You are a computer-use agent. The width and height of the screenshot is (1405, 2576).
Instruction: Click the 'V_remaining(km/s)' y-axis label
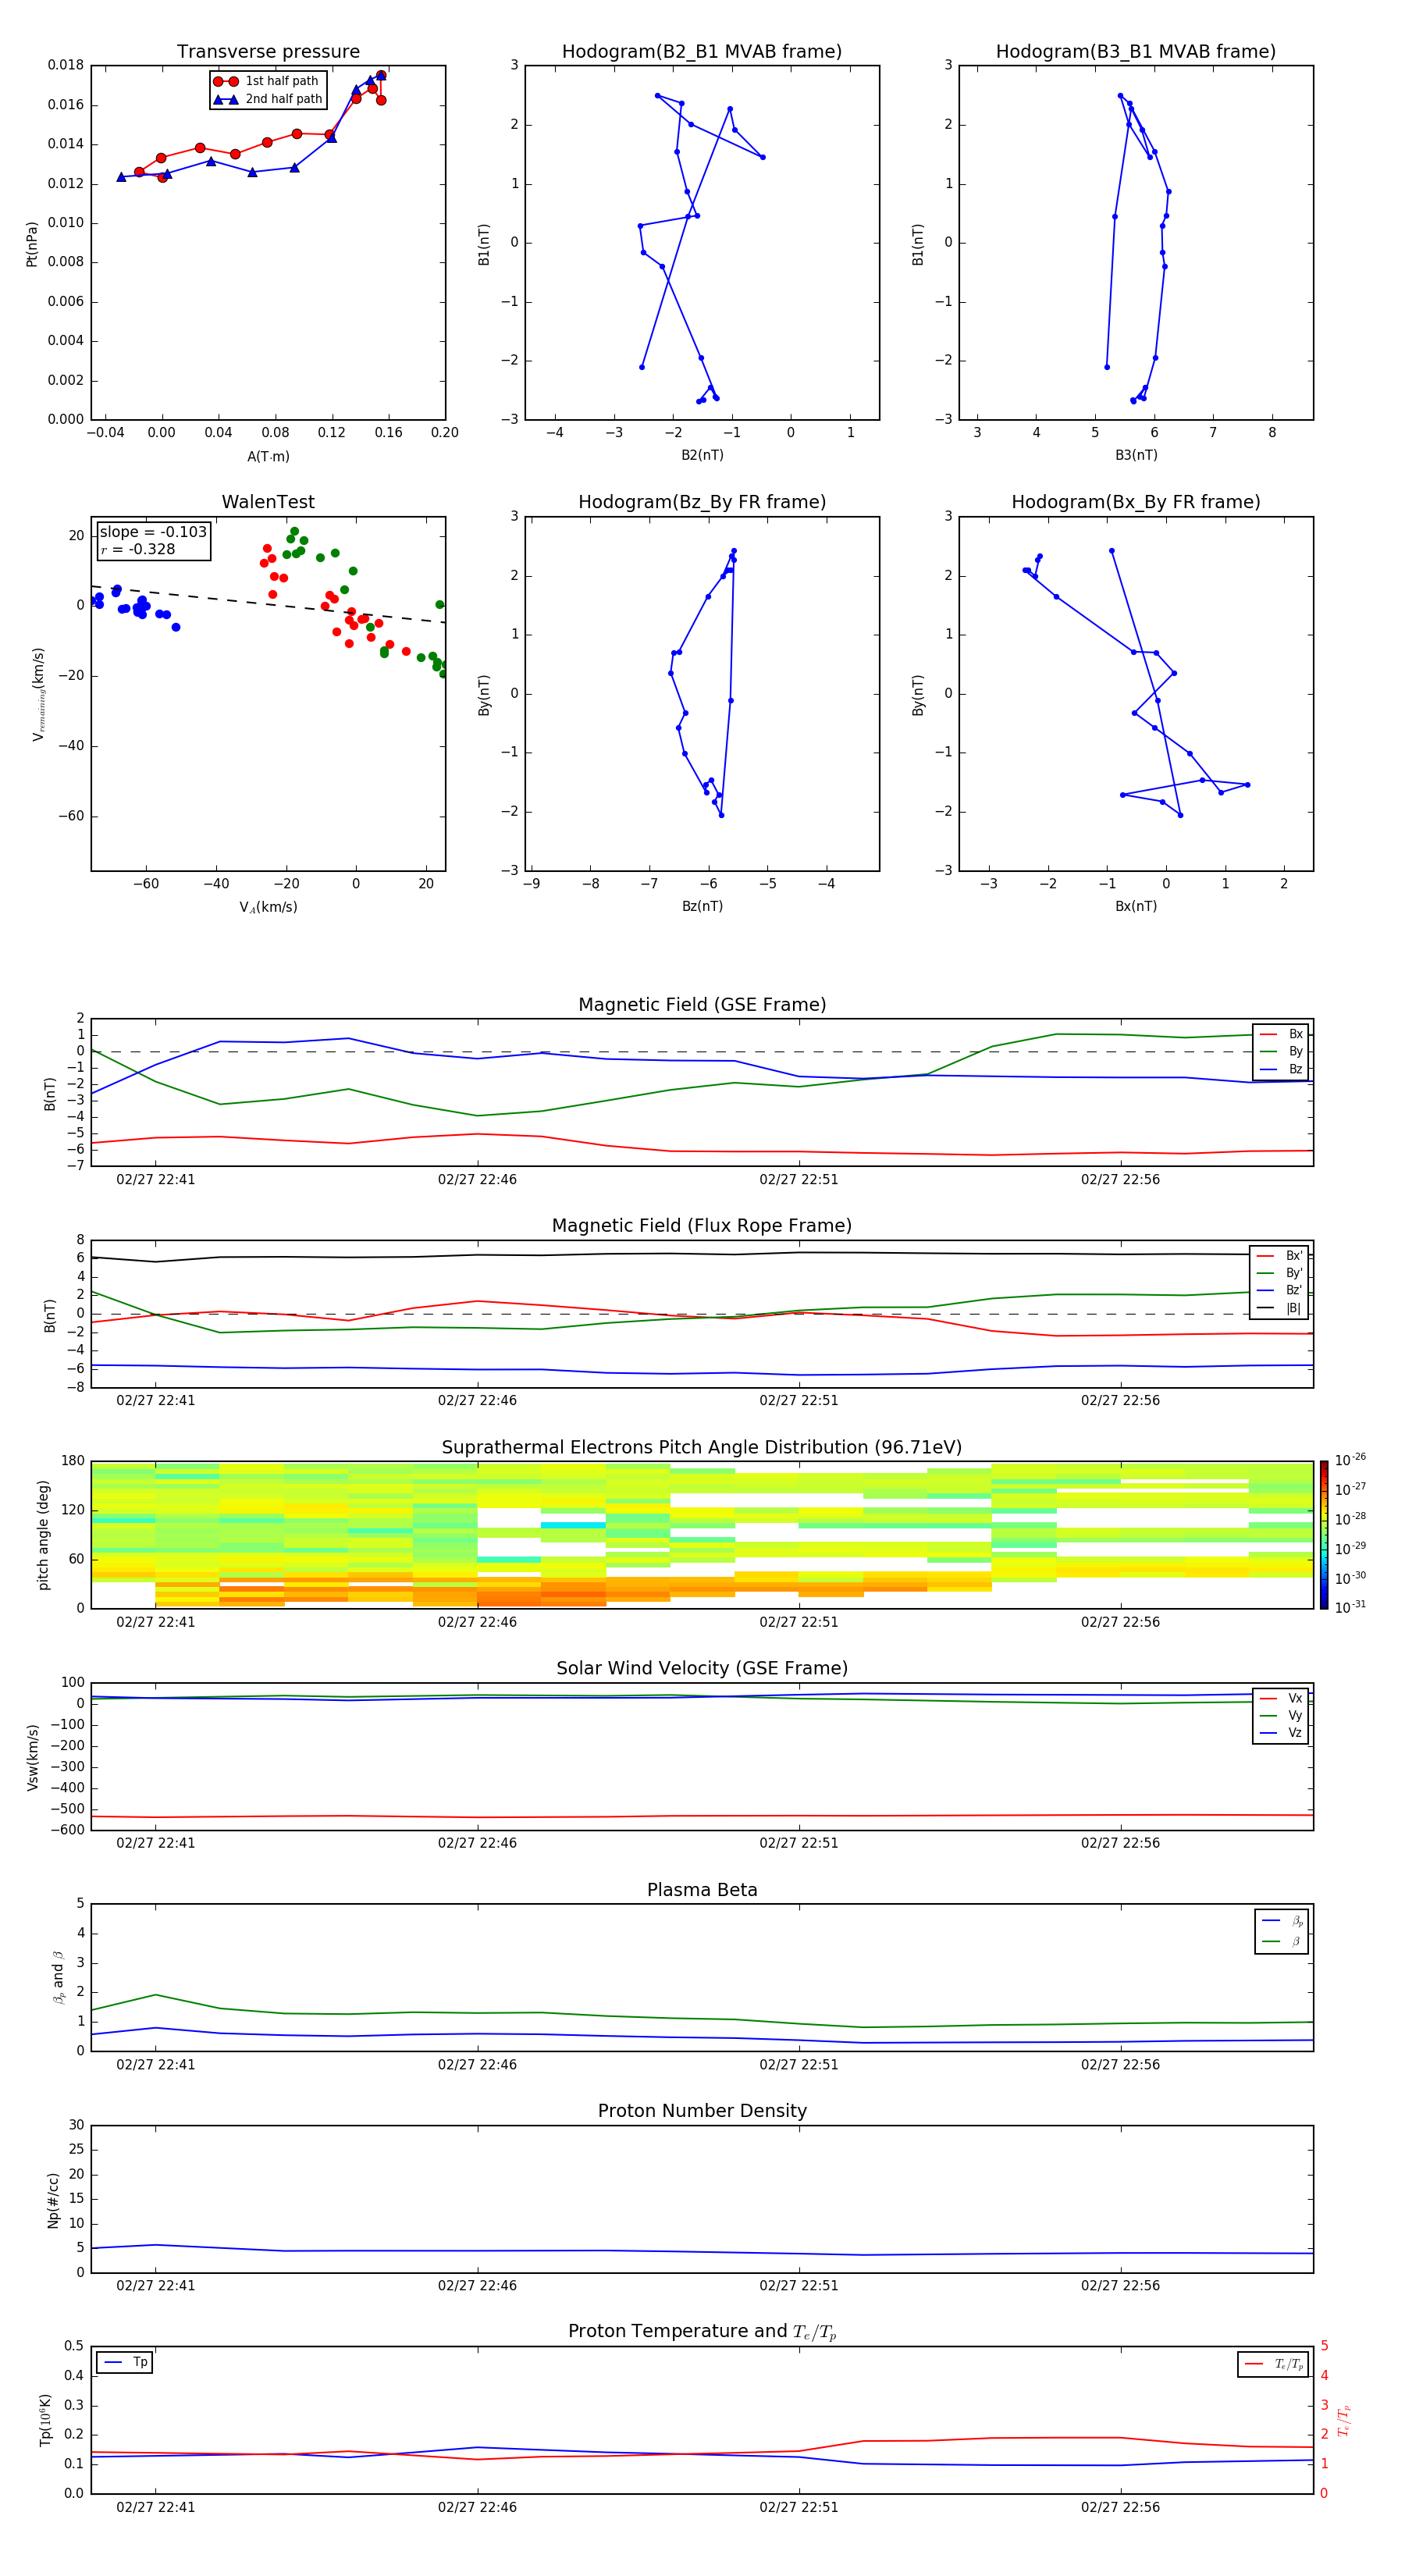[38, 694]
